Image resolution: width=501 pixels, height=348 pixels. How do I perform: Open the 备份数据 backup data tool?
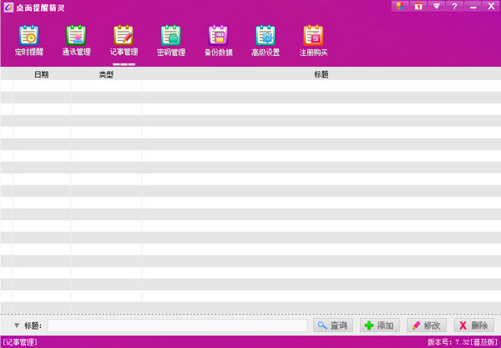click(219, 40)
